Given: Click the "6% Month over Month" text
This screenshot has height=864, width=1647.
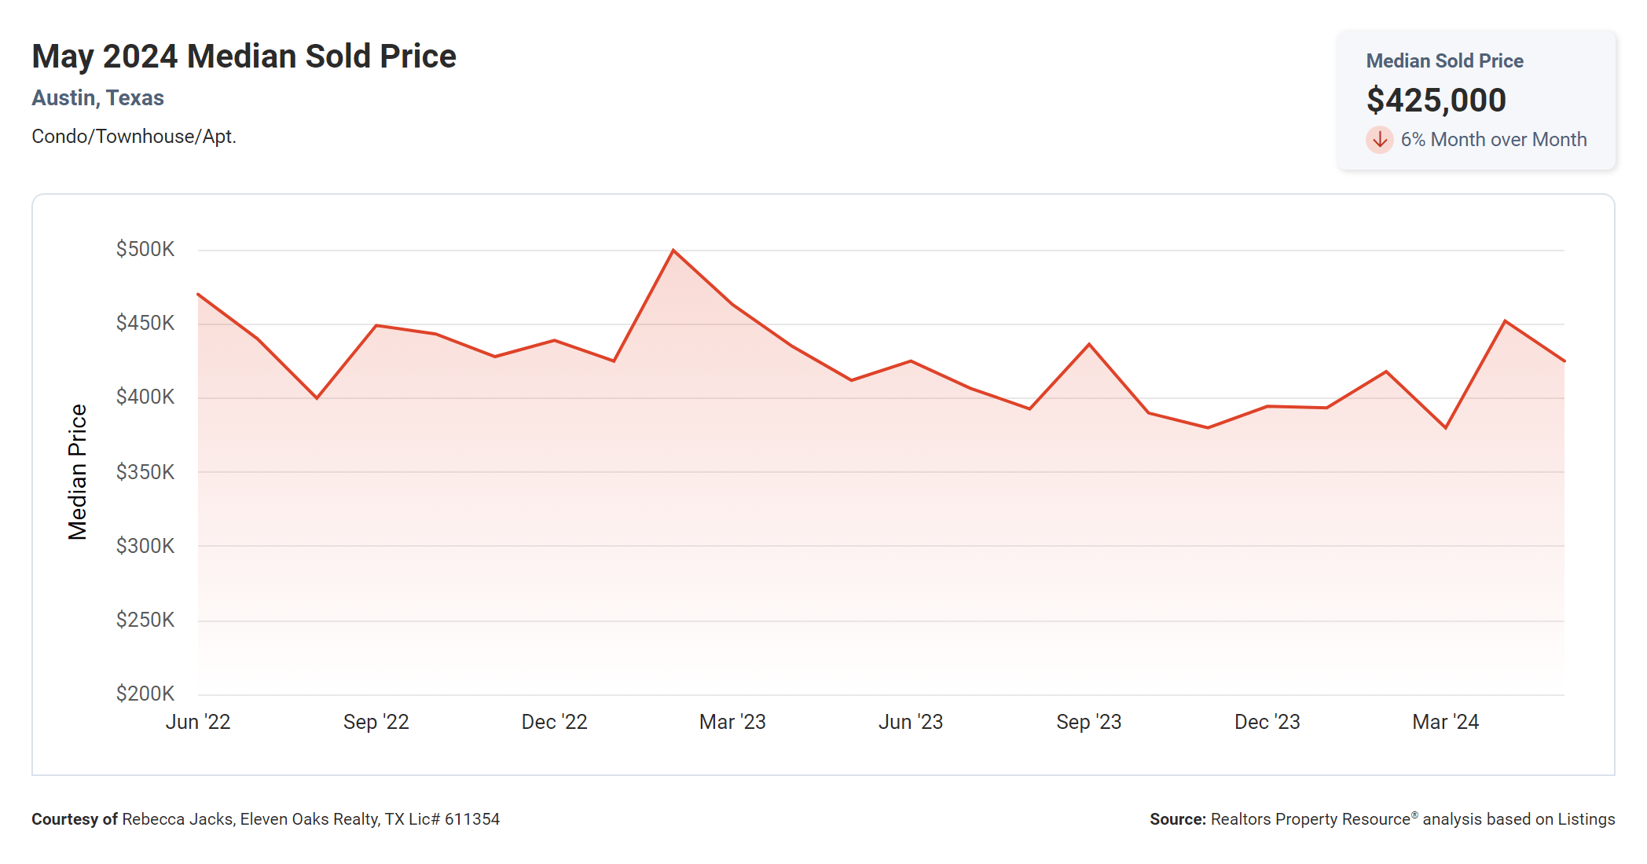Looking at the screenshot, I should 1493,140.
